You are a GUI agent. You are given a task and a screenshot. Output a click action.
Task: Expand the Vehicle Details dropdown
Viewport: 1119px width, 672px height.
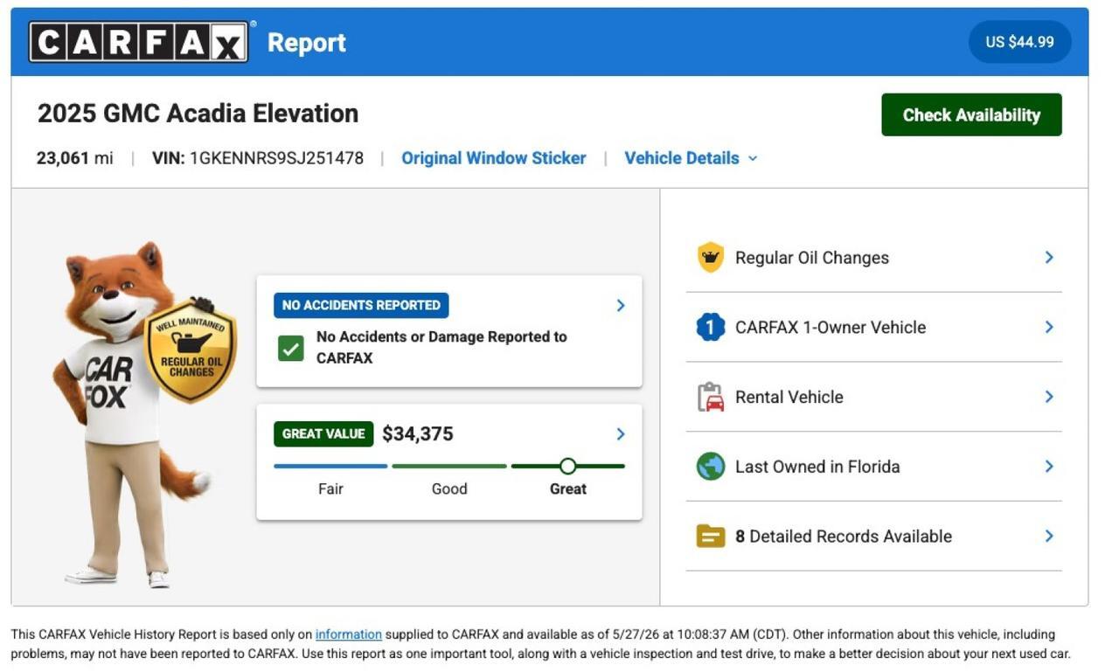pyautogui.click(x=691, y=158)
